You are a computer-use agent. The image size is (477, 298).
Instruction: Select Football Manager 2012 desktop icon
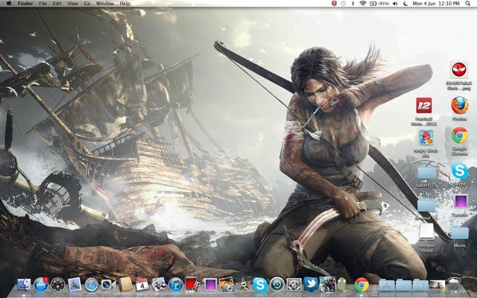[424, 106]
